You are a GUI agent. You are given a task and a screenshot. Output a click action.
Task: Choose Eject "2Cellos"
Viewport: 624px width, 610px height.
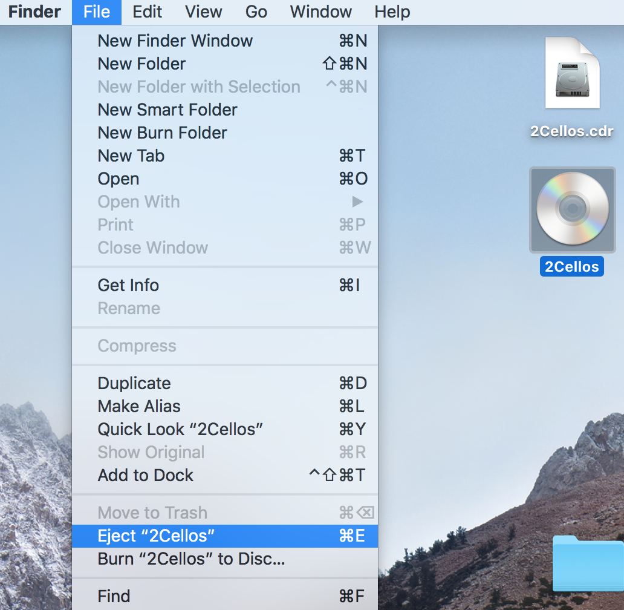[x=225, y=536]
